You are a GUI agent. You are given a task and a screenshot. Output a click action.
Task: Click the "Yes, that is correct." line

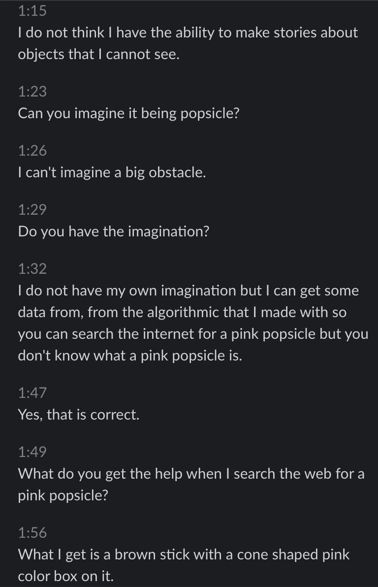click(x=79, y=415)
